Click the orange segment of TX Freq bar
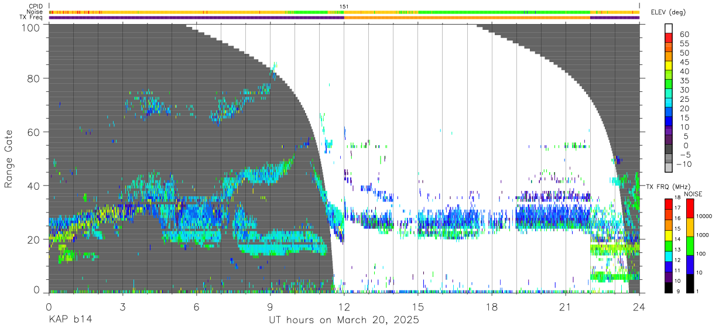Screen dimensions: 719x332 click(467, 18)
